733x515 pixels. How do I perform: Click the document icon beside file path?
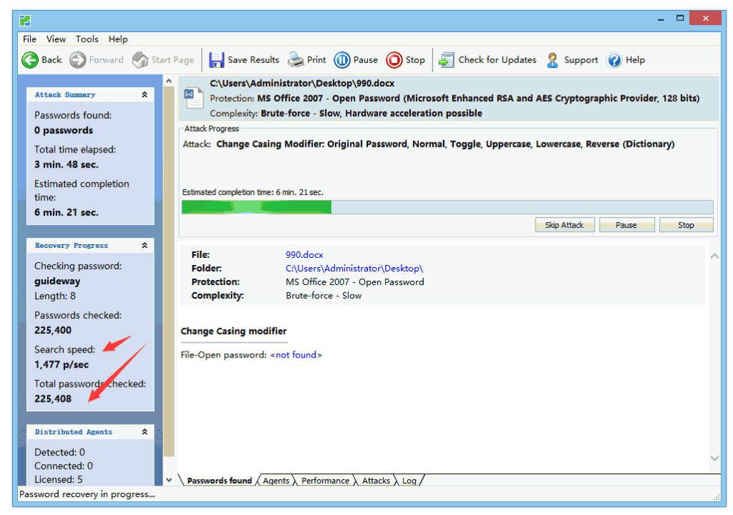(x=193, y=97)
